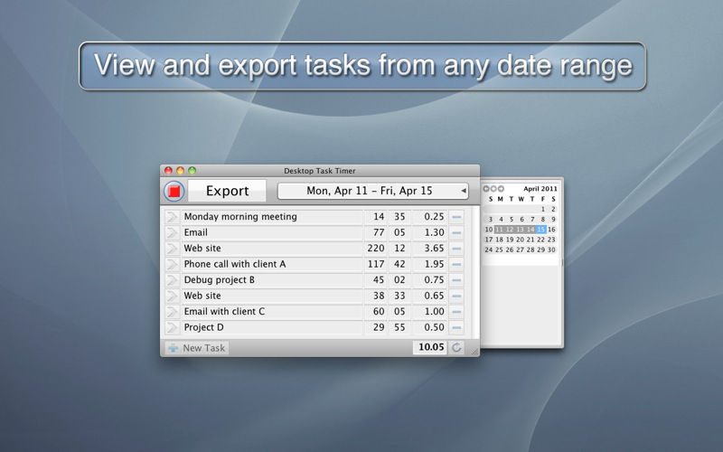Start timer for Monday morning meeting task
The width and height of the screenshot is (723, 452).
pyautogui.click(x=172, y=217)
